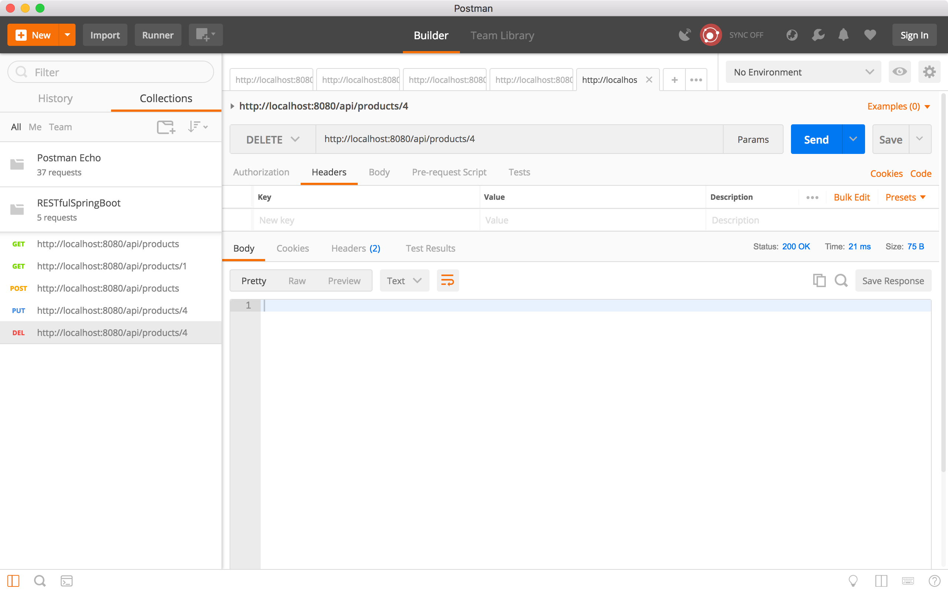948x592 pixels.
Task: Open the Code link
Action: tap(921, 174)
